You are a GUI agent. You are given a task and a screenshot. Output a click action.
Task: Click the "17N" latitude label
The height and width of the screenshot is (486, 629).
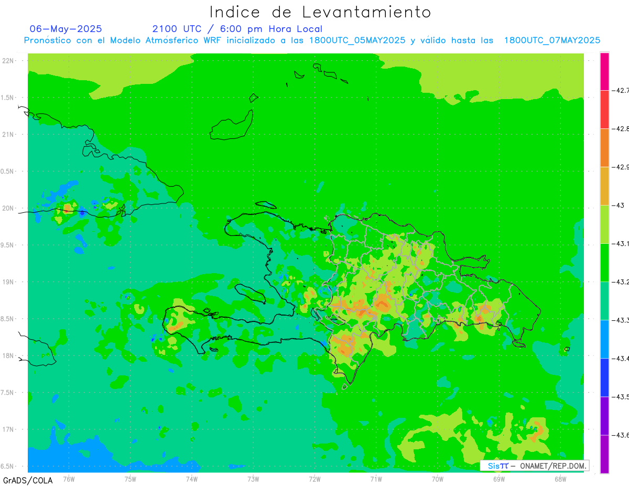coord(8,429)
